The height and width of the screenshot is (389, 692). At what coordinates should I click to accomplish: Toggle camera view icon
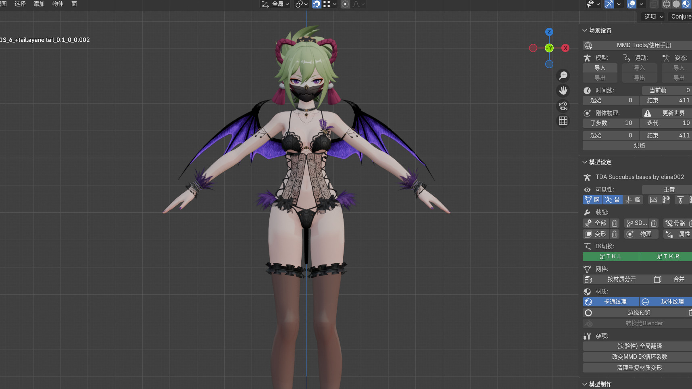coord(563,106)
